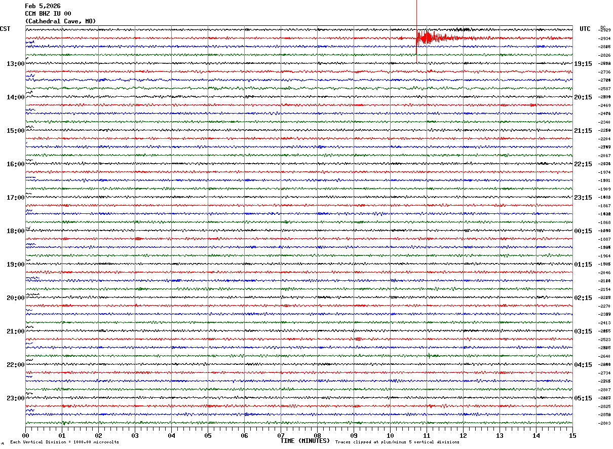Click the DC offset value -2046
The width and height of the screenshot is (613, 449).
(605, 273)
